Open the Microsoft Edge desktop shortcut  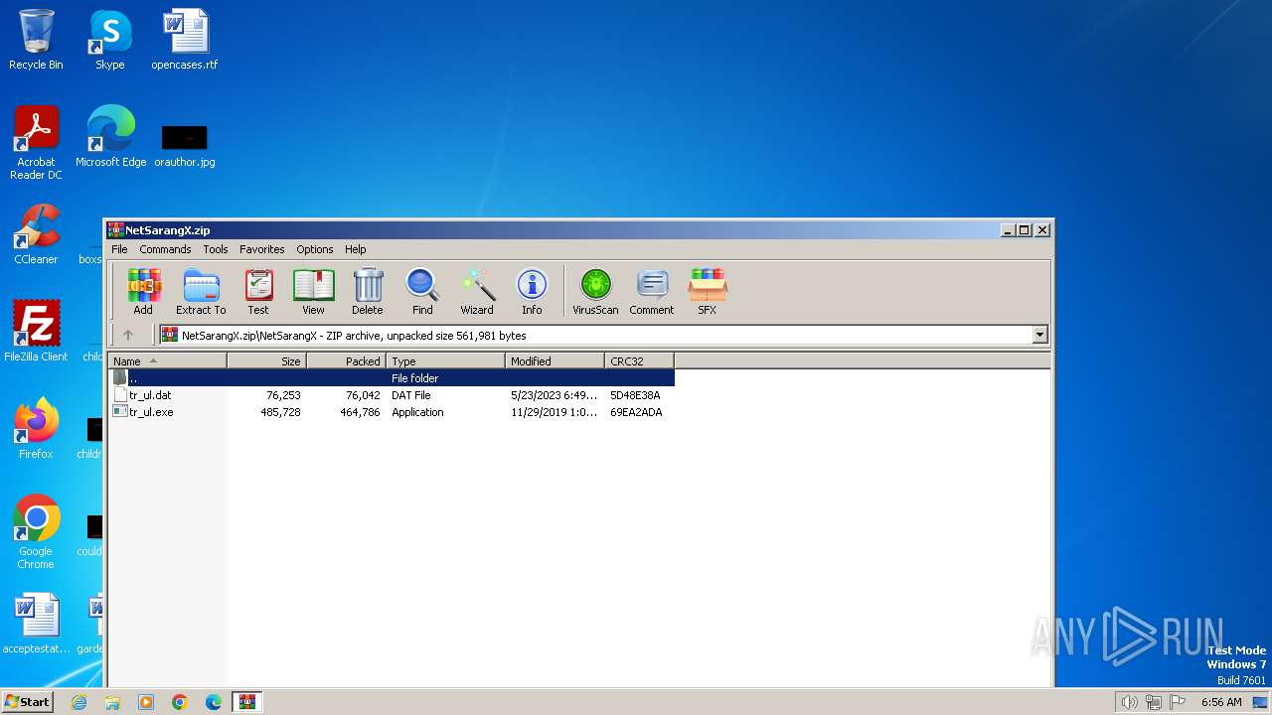(x=110, y=137)
